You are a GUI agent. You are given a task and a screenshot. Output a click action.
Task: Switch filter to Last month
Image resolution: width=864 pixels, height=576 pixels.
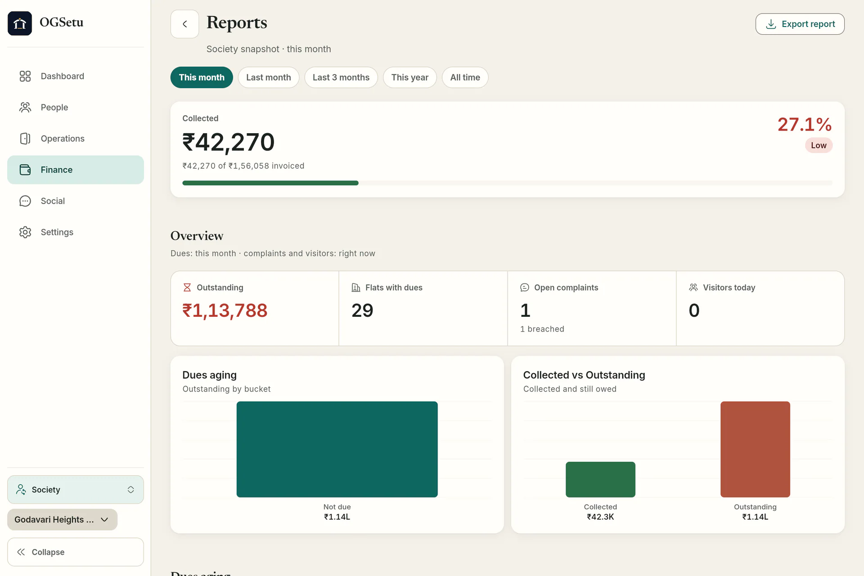pyautogui.click(x=269, y=77)
